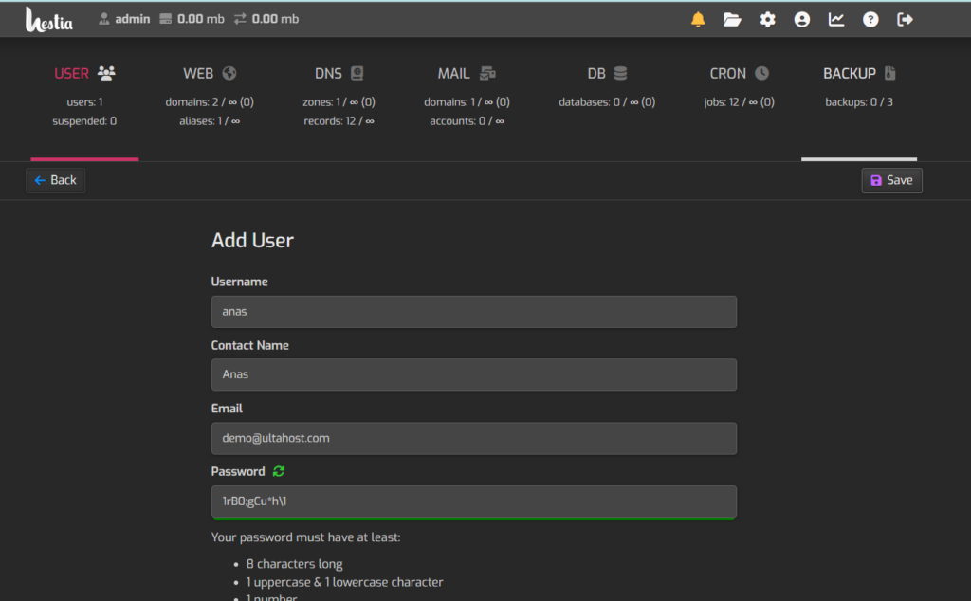Click the Back button
Image resolution: width=971 pixels, height=601 pixels.
tap(56, 180)
